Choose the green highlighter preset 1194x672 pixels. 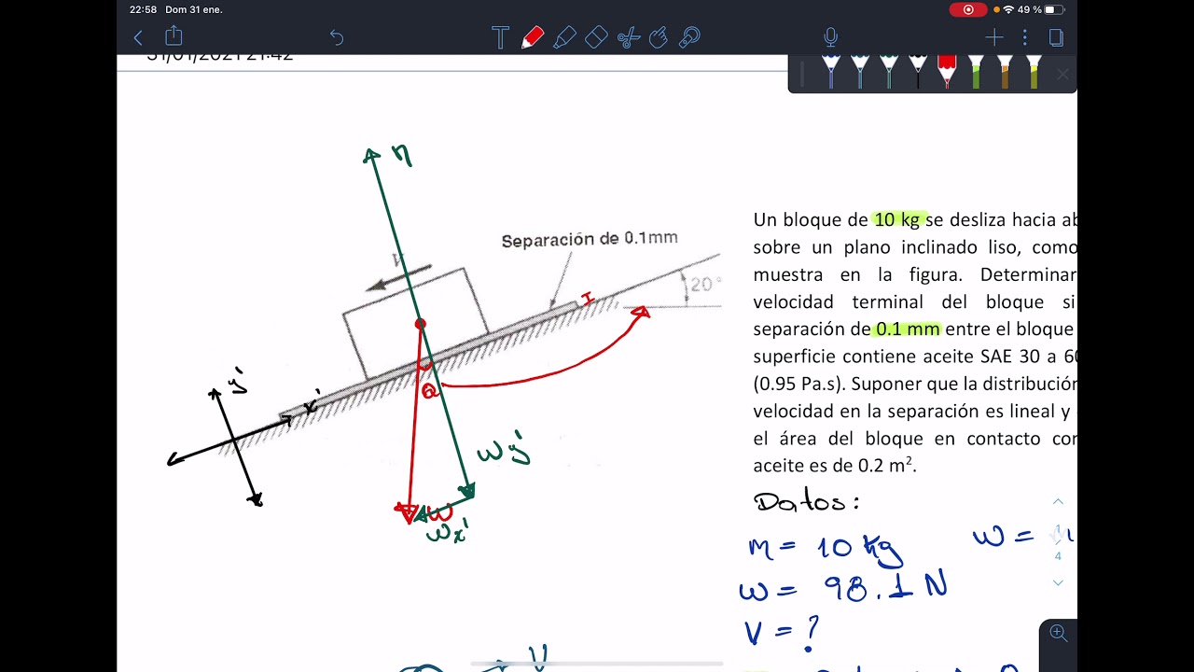tap(976, 72)
